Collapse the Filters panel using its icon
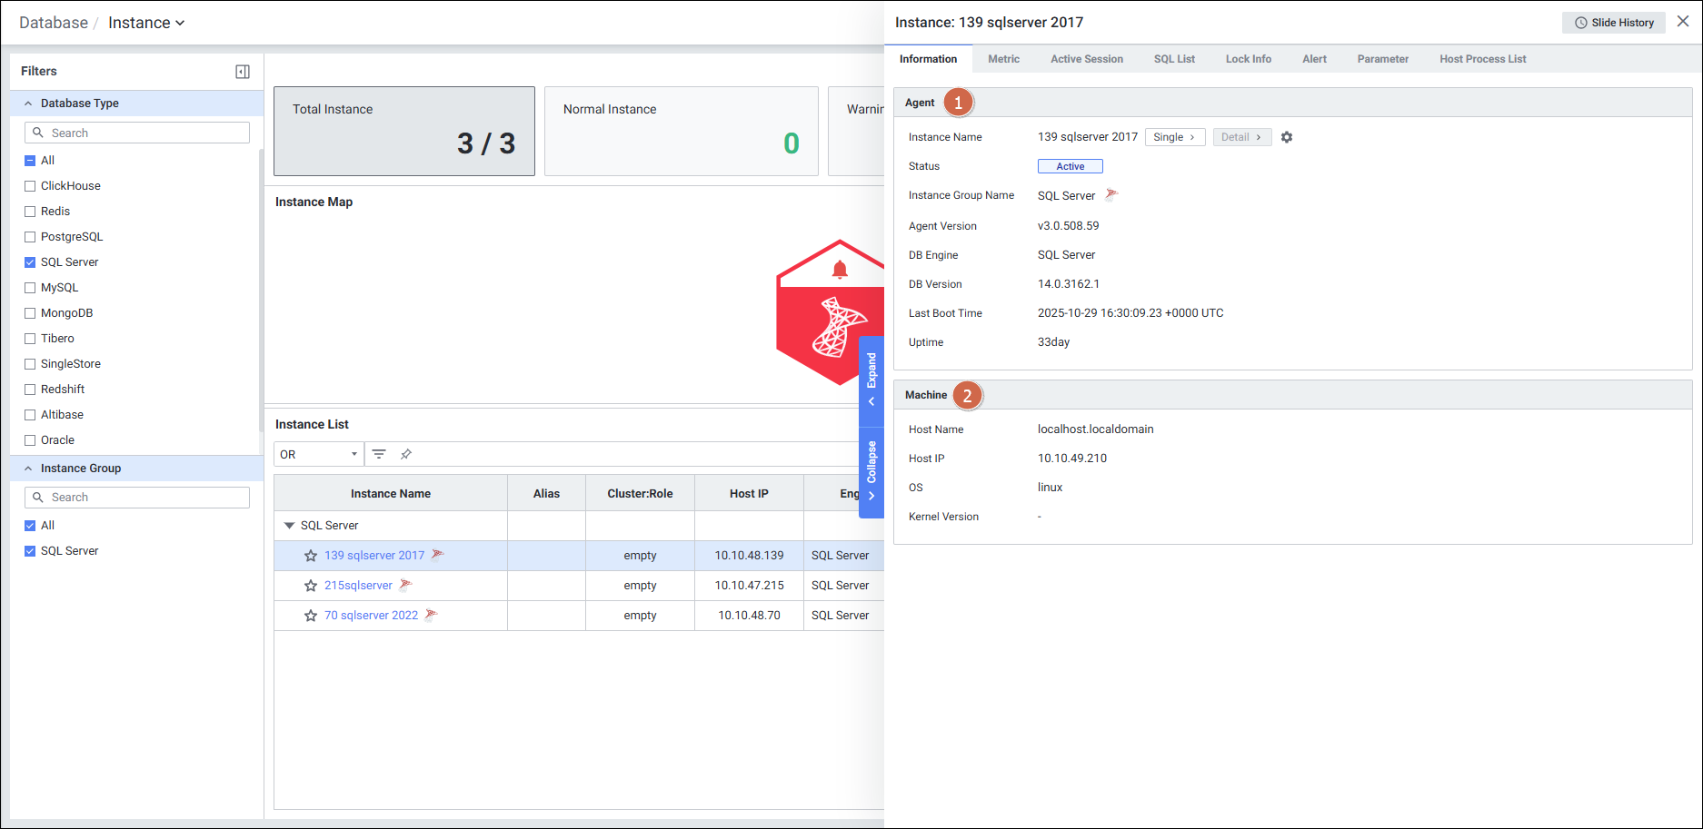 coord(243,72)
